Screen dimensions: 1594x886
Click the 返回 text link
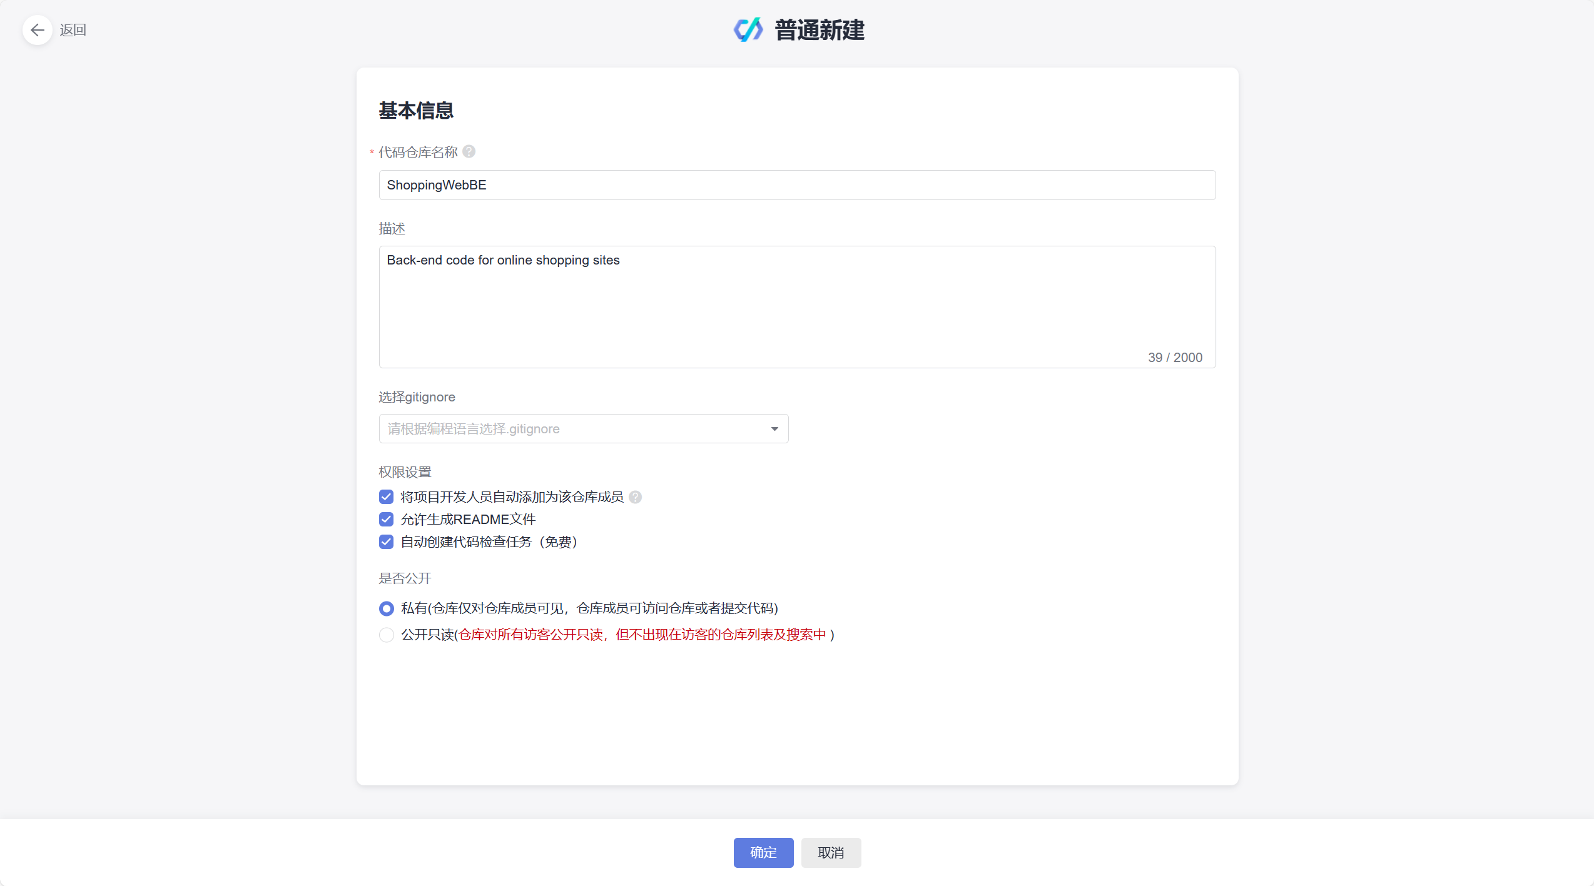pos(73,30)
